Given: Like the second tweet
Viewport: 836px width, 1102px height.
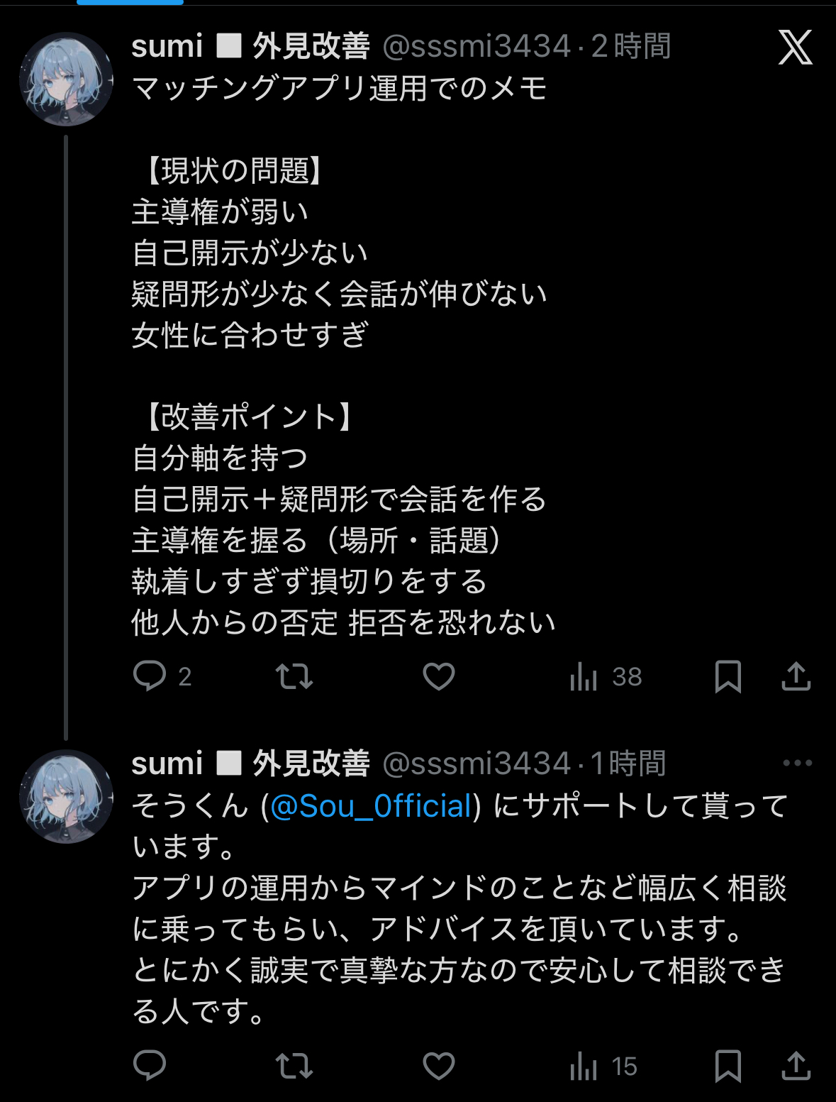Looking at the screenshot, I should (439, 1065).
